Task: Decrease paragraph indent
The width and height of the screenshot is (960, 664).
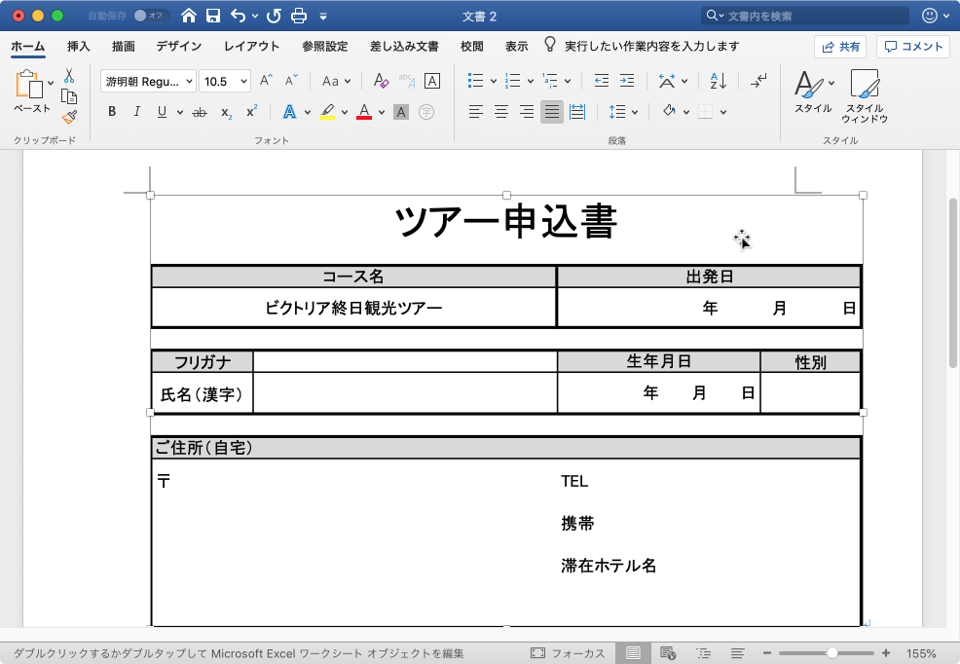Action: point(602,80)
